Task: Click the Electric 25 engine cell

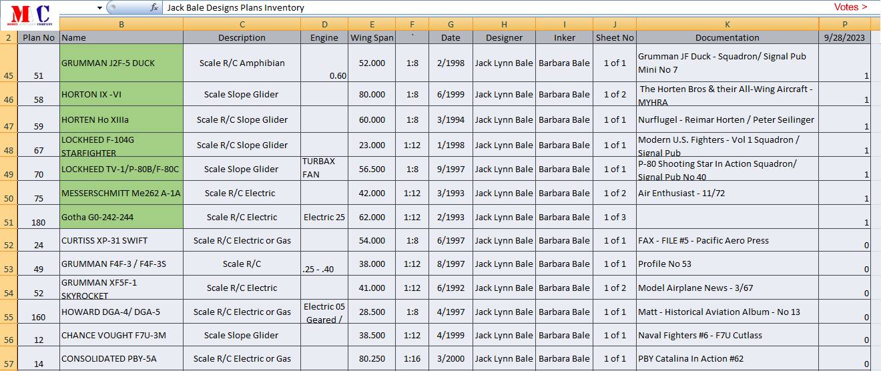Action: coord(324,217)
